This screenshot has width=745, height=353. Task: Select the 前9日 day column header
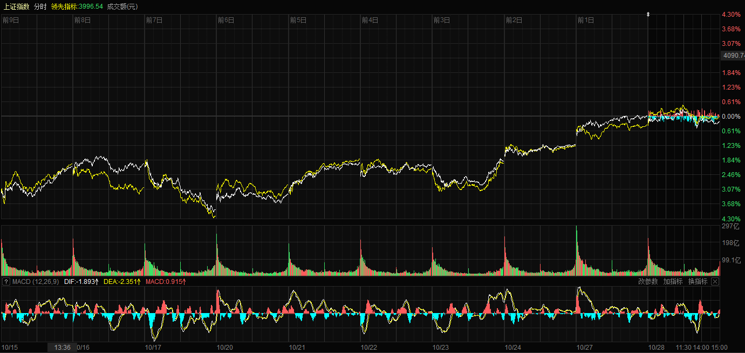pyautogui.click(x=11, y=21)
